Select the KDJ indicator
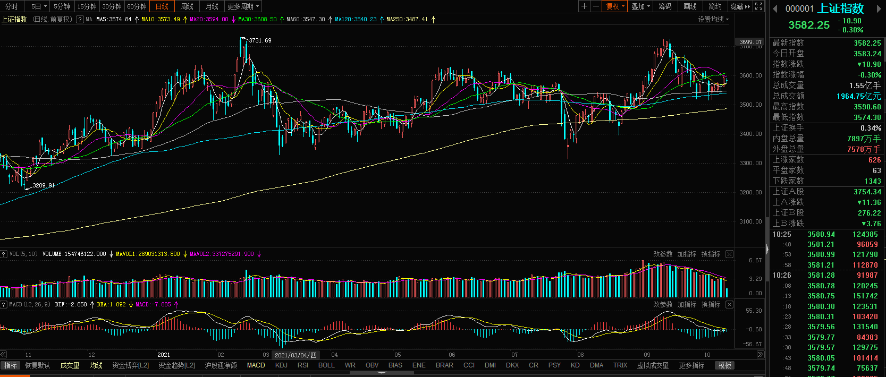Screen dimensions: 886x377 coord(281,365)
